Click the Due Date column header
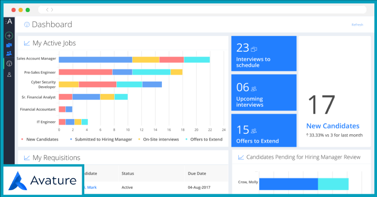377x197 pixels. (x=197, y=173)
